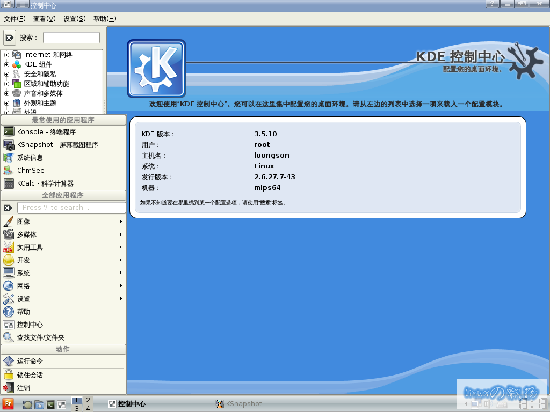Open 系统信息 from the start menu
This screenshot has height=412, width=550.
tap(30, 158)
